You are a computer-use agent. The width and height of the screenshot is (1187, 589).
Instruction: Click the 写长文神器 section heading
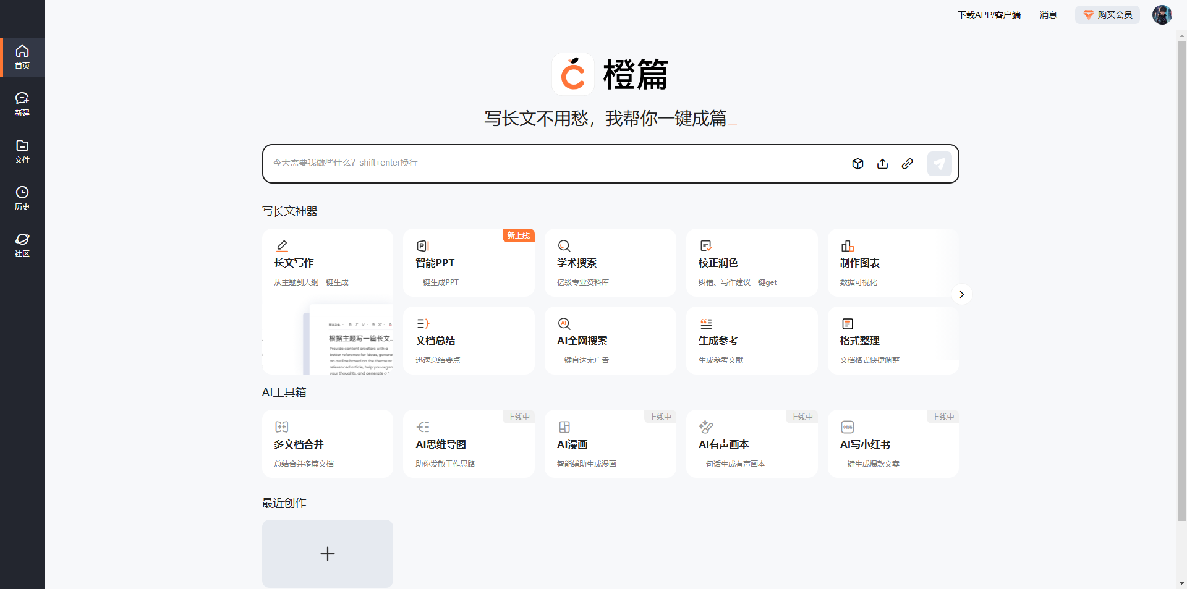click(289, 211)
